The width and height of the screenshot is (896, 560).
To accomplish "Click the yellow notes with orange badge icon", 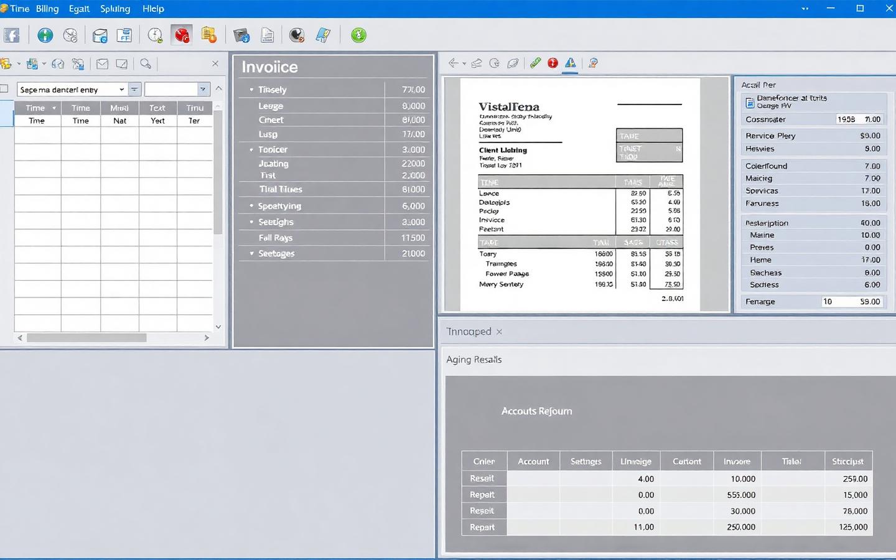I will click(x=209, y=35).
